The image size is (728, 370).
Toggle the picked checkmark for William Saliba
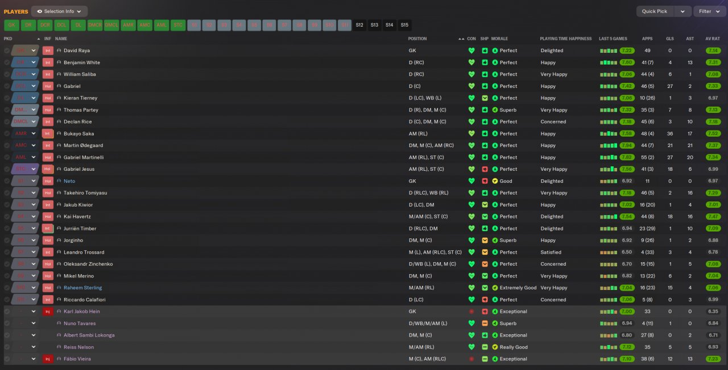click(7, 74)
